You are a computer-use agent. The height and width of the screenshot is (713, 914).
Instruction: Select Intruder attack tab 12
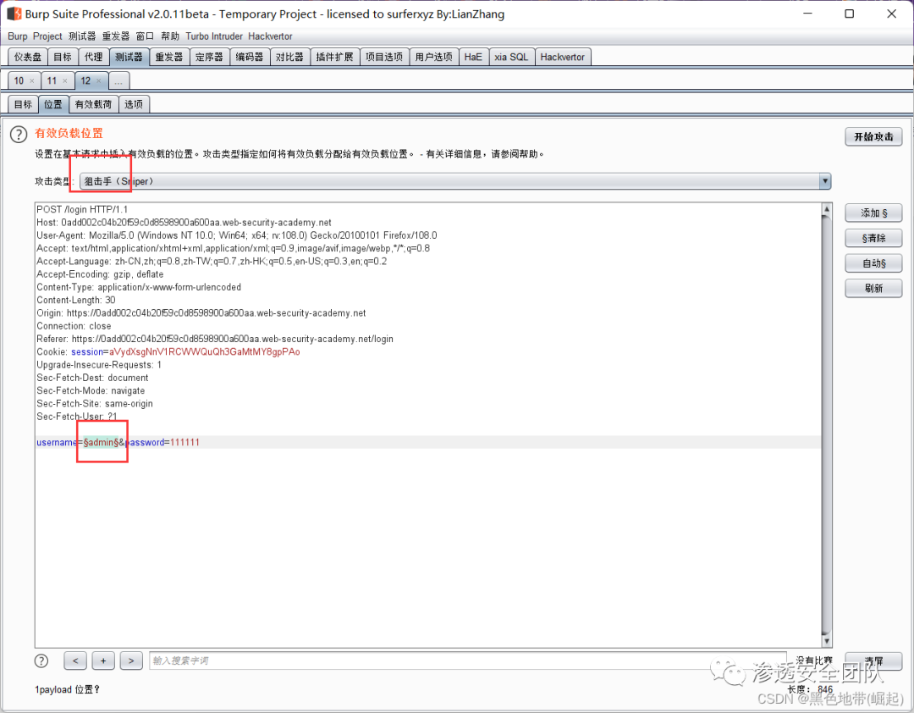pos(85,81)
